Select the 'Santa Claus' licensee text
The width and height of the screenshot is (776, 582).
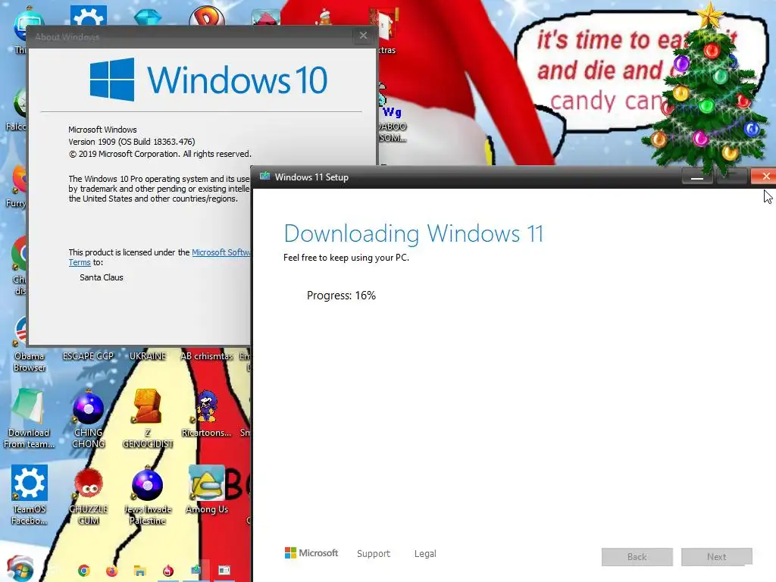click(x=102, y=277)
